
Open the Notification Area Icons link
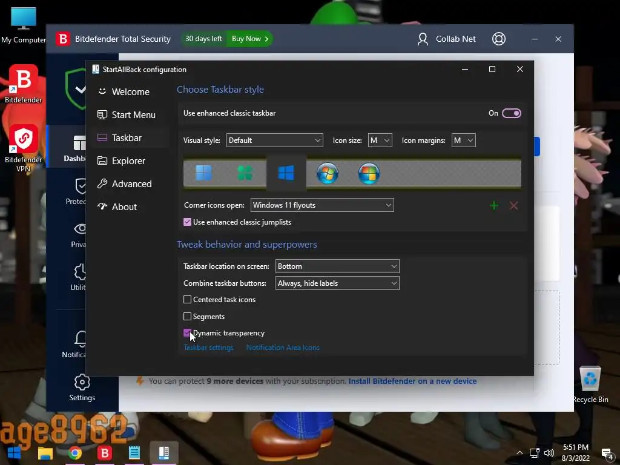pos(283,348)
